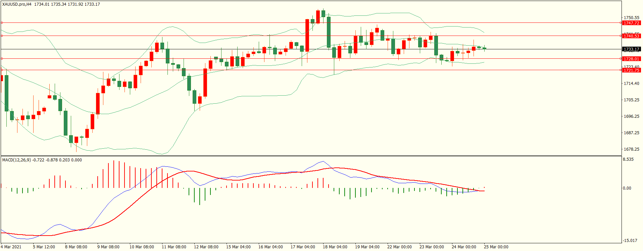Click the 4 Mar 2021 date label

point(11,247)
